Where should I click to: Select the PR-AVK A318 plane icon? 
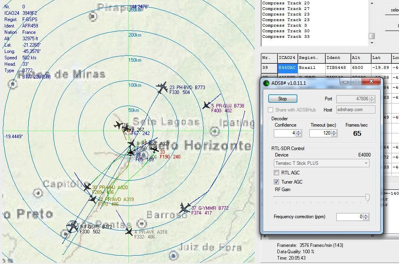(128, 231)
